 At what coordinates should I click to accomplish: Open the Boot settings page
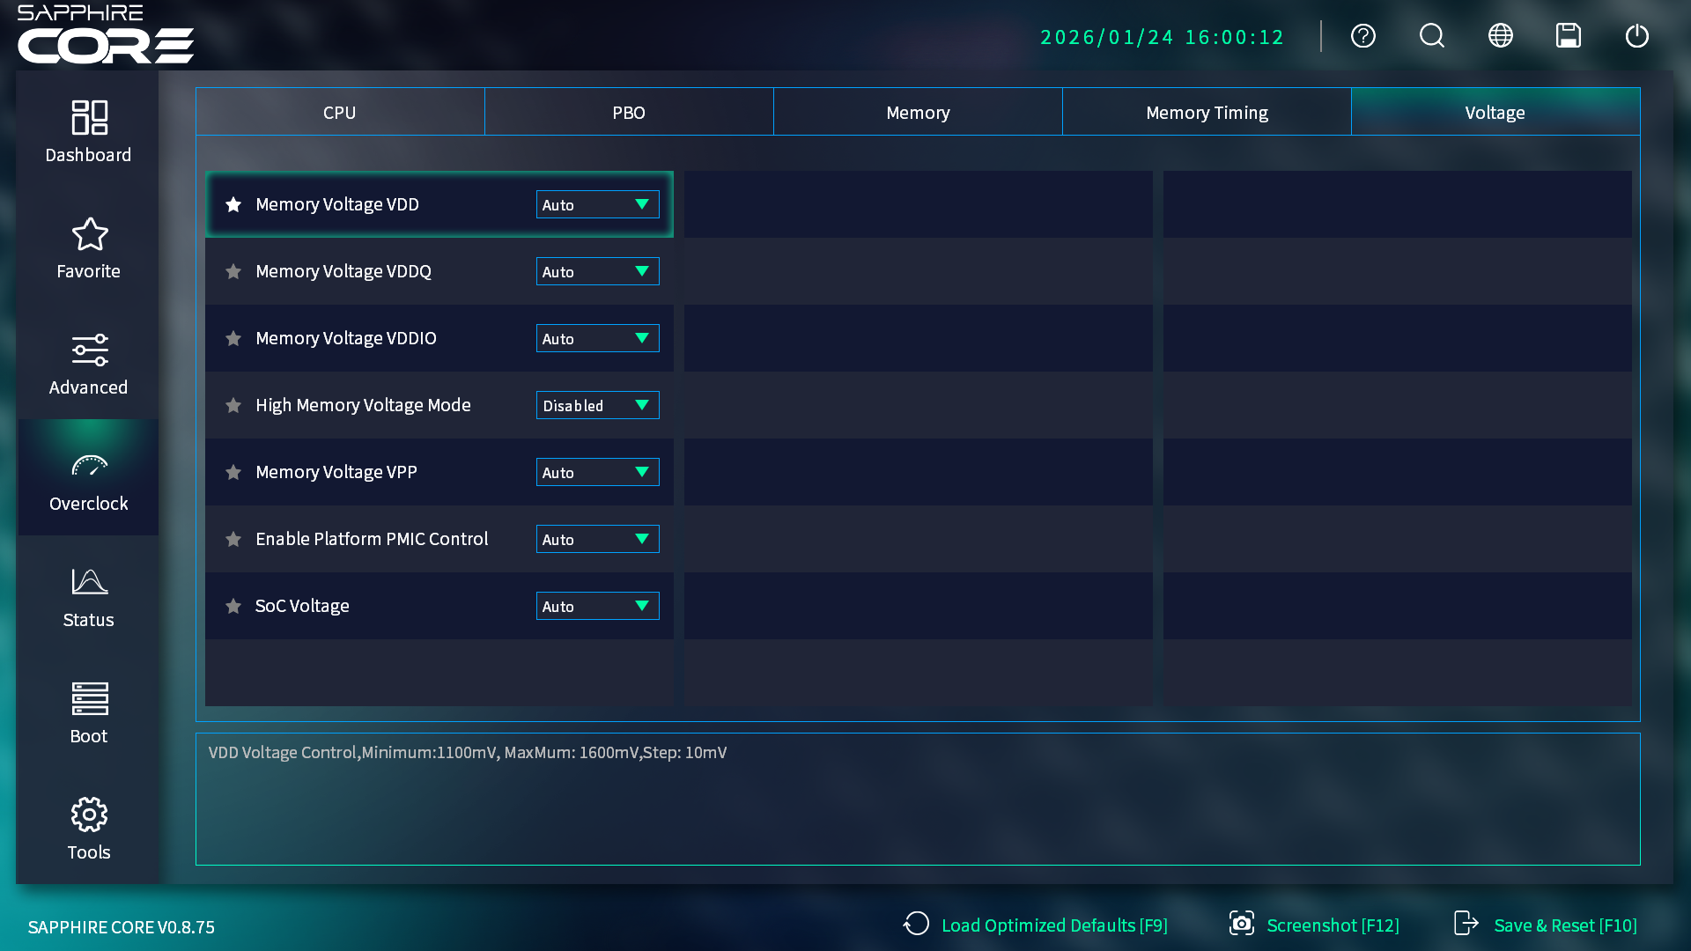[x=88, y=713]
